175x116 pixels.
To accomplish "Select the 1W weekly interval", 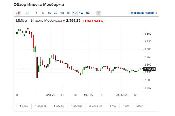I will [81, 13].
